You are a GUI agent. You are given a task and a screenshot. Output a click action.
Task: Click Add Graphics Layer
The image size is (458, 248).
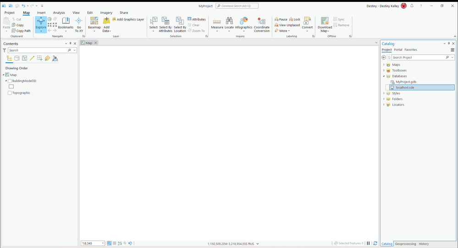[x=128, y=19]
